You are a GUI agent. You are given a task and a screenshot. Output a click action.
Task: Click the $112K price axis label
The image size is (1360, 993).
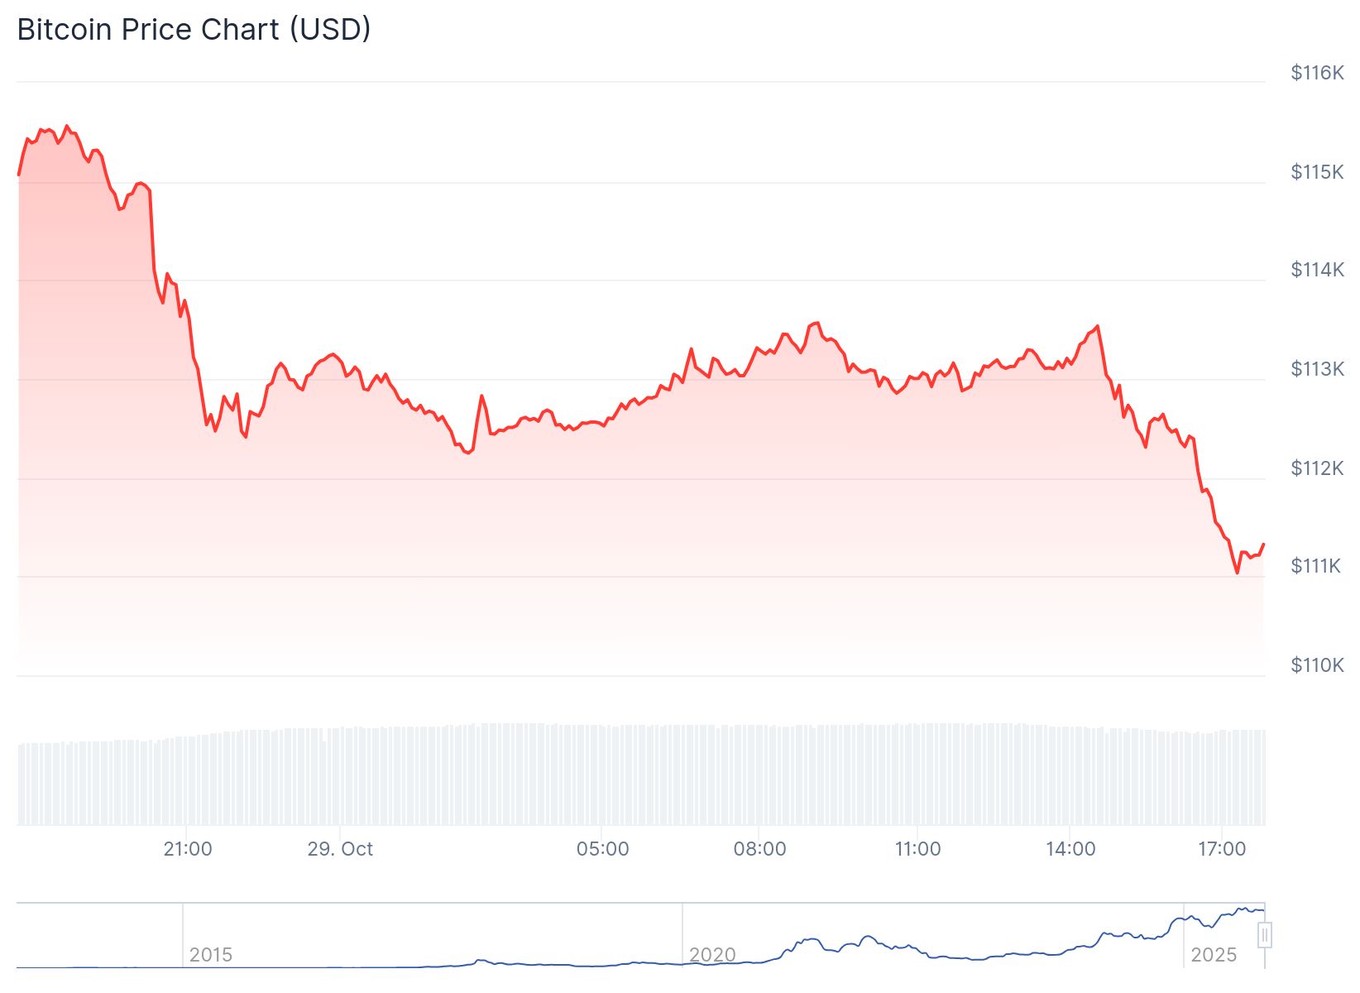coord(1317,468)
